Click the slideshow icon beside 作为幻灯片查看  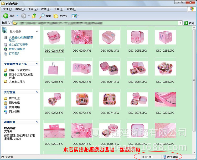[x=6, y=45]
